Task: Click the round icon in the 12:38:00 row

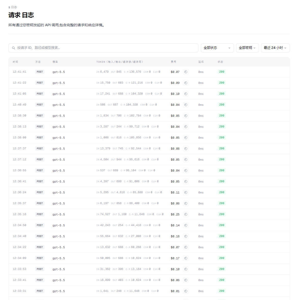Action: pos(186,138)
